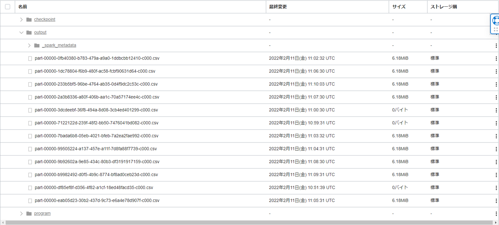Open the kebab menu for part-00000-9b92602a file
Screen dimensions: 499x225
pos(496,162)
